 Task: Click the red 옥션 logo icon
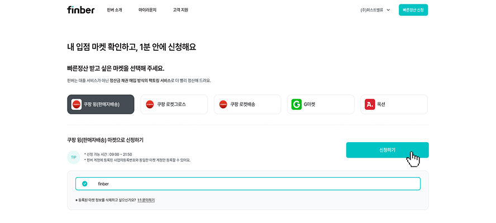[370, 104]
